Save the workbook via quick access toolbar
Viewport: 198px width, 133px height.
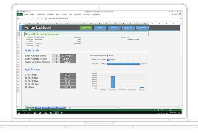tap(21, 12)
